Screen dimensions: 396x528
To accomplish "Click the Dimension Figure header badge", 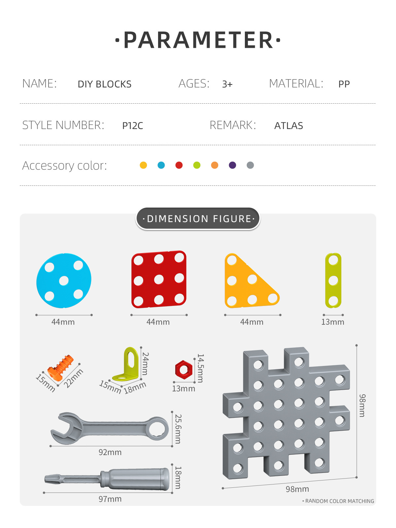I will pyautogui.click(x=198, y=218).
